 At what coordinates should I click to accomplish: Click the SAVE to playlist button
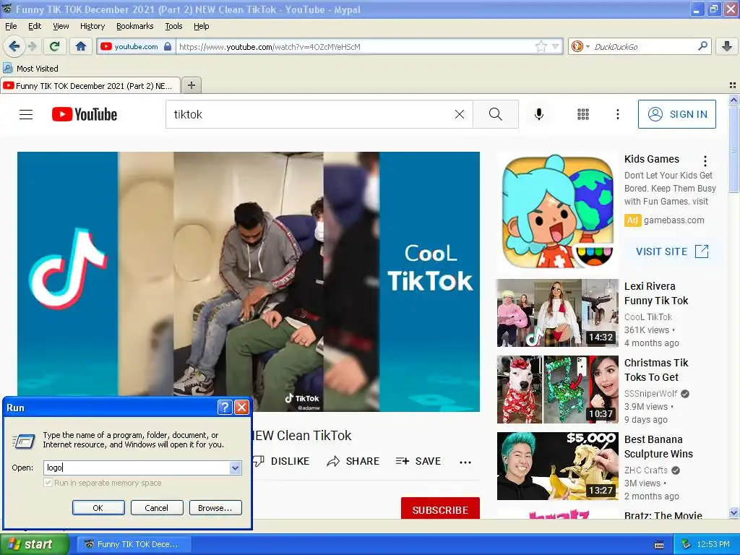418,461
